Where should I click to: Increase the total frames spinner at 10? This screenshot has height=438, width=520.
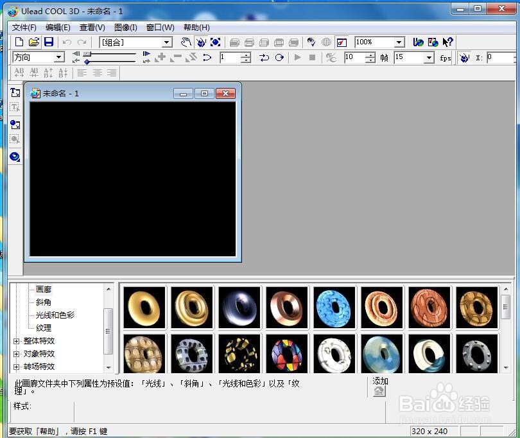coord(370,55)
